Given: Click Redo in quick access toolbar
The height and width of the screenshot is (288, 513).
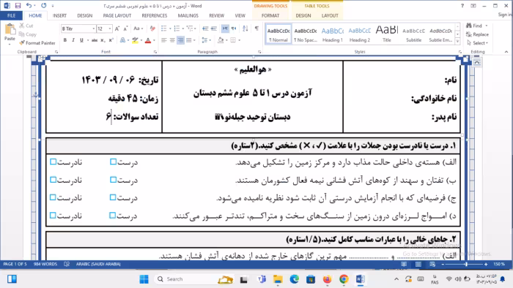Looking at the screenshot, I should [x=43, y=6].
